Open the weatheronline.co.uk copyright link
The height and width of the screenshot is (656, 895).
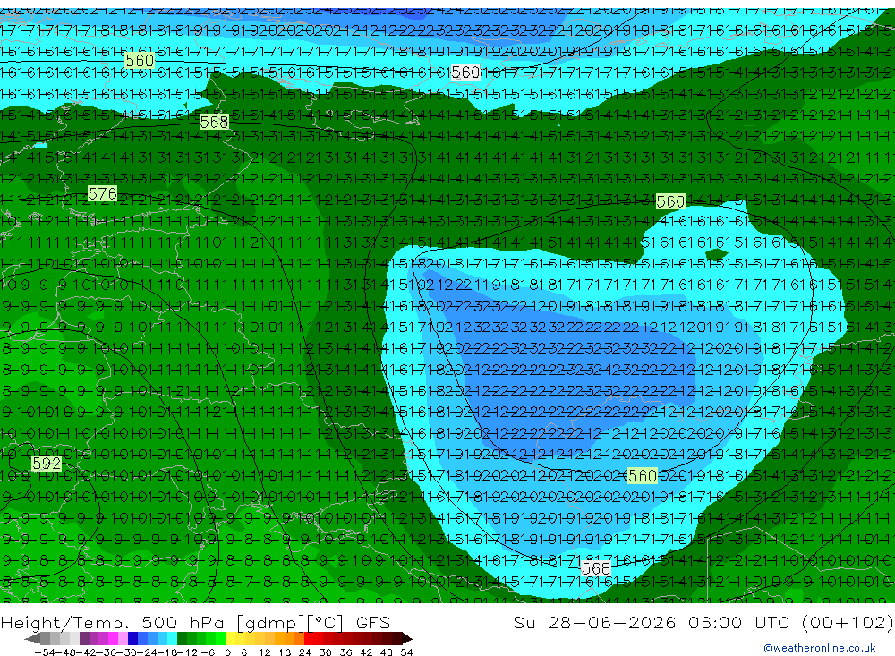click(819, 647)
